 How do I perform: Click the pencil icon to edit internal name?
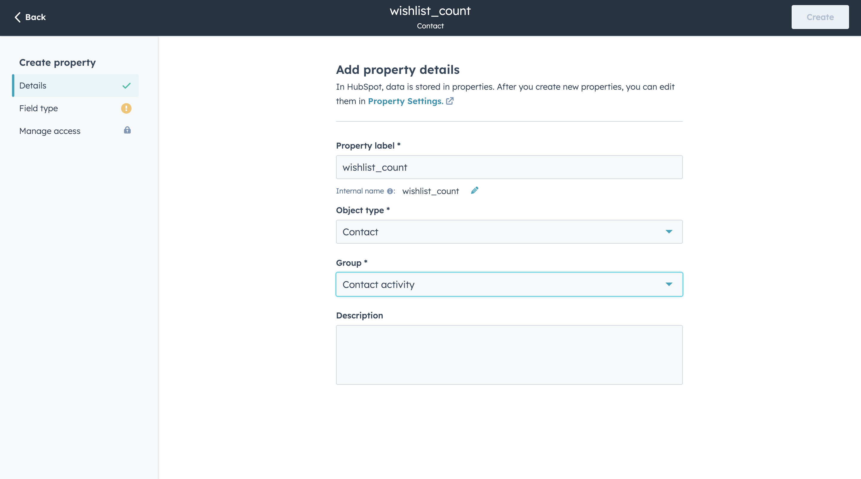coord(475,190)
